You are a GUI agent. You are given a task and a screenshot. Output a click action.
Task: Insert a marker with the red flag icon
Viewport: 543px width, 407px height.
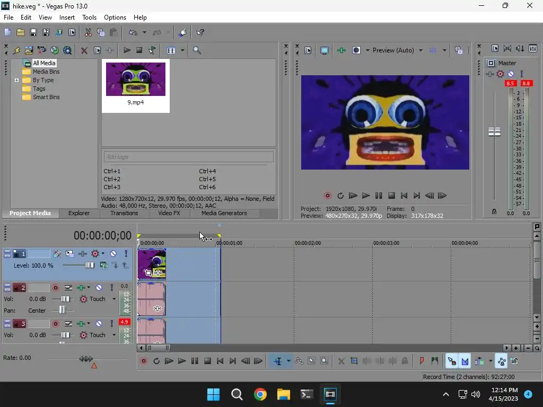(422, 361)
